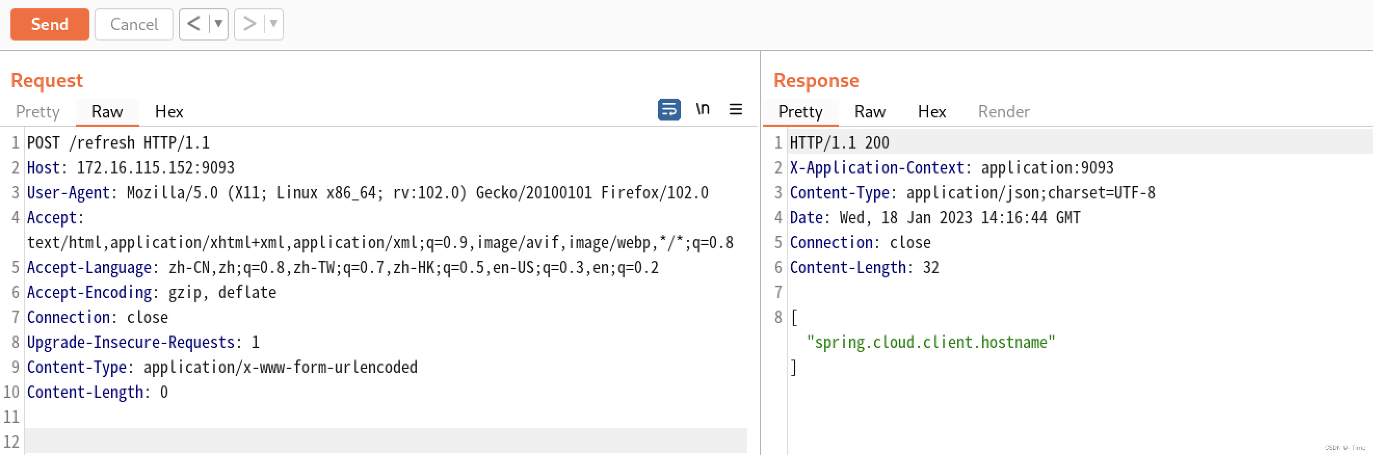Screen dimensions: 1373x455
Task: Click the "spring.cloud.client.hostname" JSON string
Action: (931, 342)
